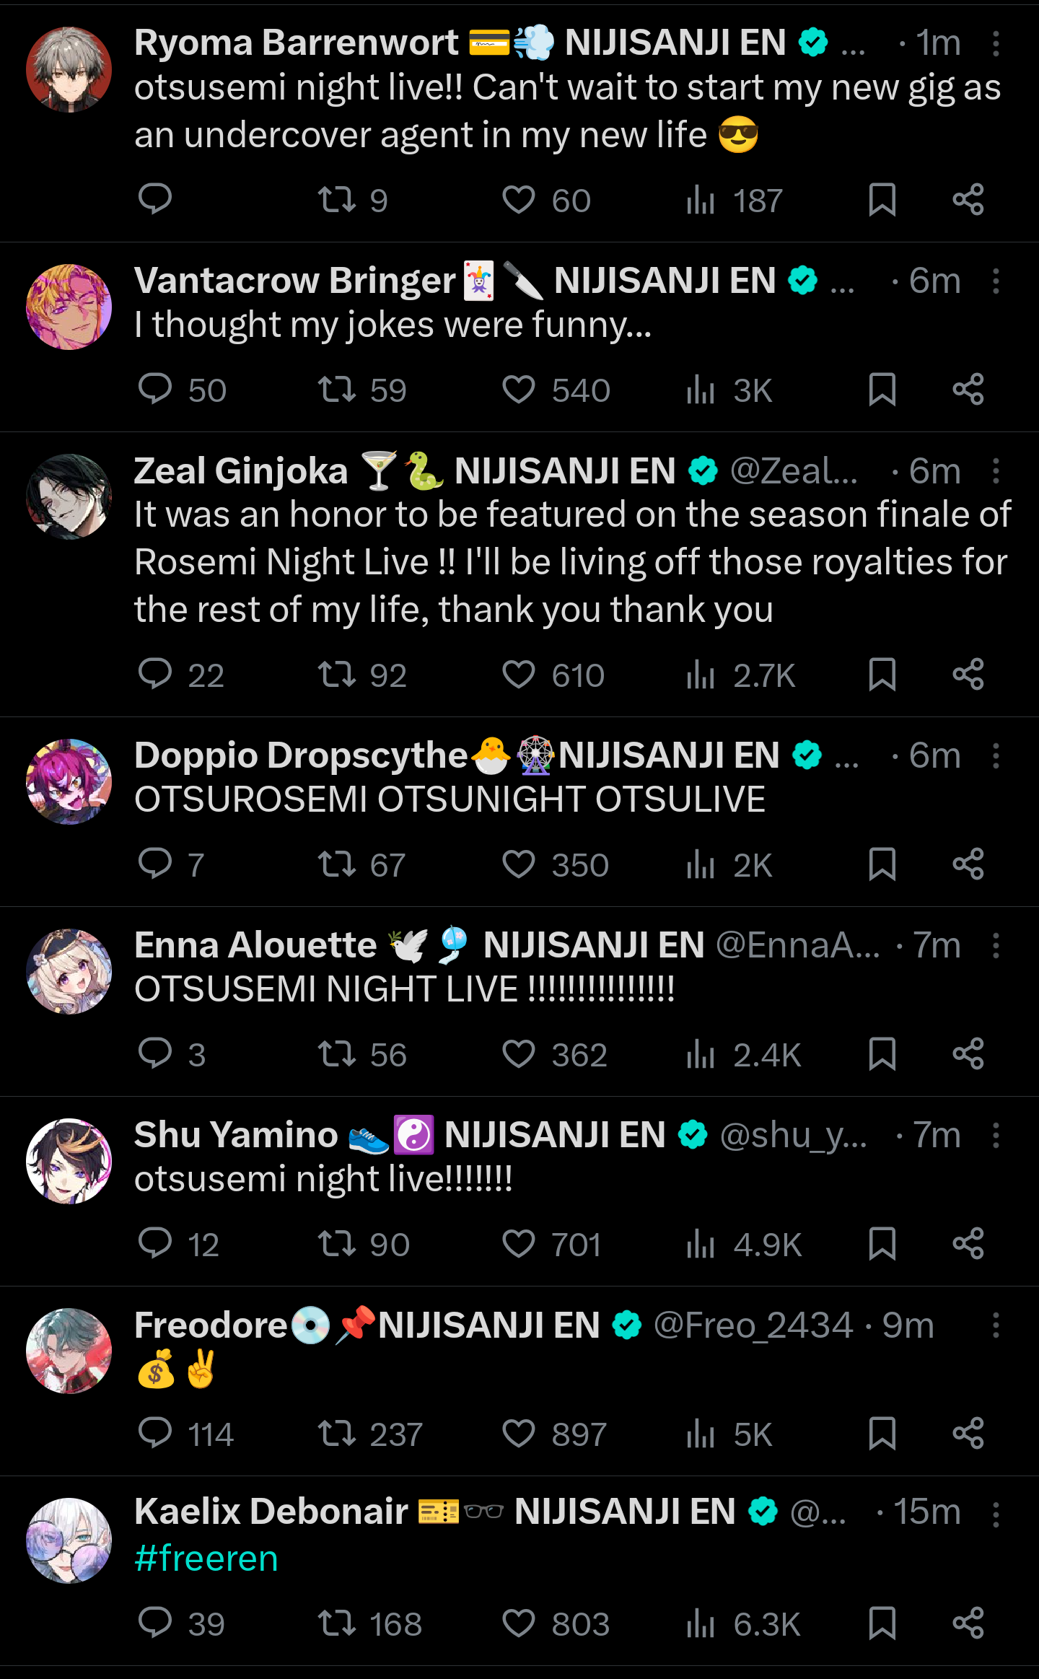This screenshot has height=1679, width=1039.
Task: Open Doppio Dropscythe's display name
Action: point(301,755)
